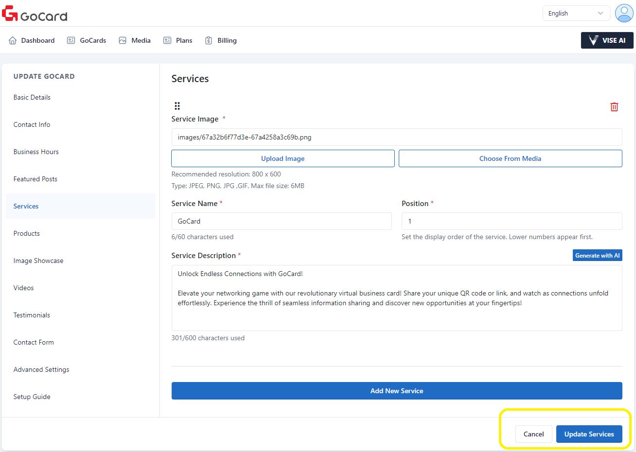Focus the Service Name input field

(282, 221)
